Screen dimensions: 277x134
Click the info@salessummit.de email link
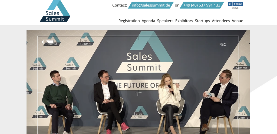click(x=151, y=5)
